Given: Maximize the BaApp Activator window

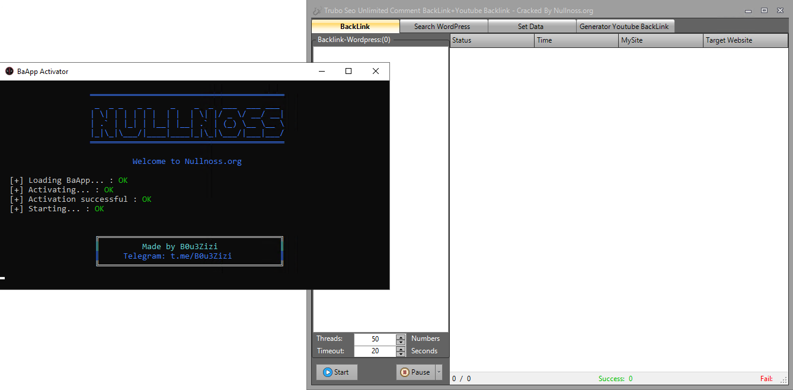Looking at the screenshot, I should pos(348,71).
